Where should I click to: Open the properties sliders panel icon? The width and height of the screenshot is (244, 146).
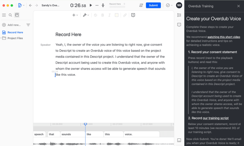(179, 15)
